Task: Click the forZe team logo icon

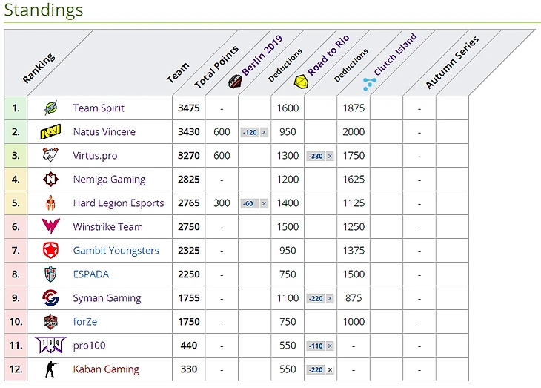Action: coord(50,322)
